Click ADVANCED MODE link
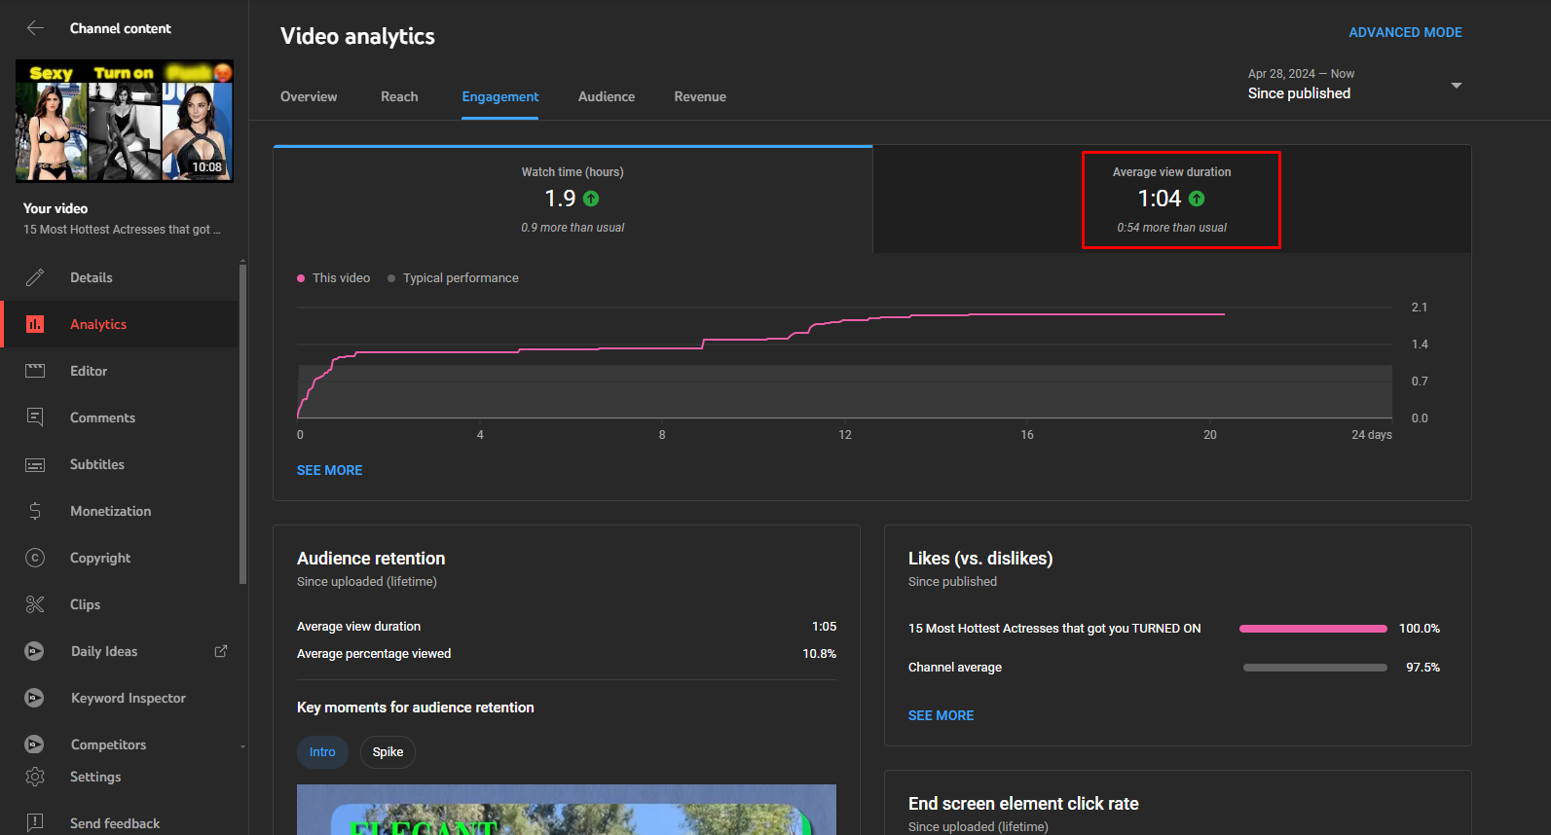 click(x=1405, y=32)
